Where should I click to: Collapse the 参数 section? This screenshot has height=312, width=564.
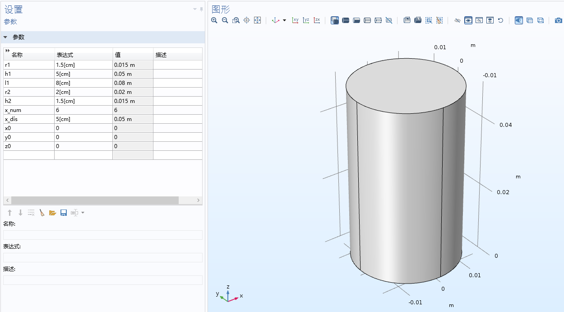(x=5, y=37)
